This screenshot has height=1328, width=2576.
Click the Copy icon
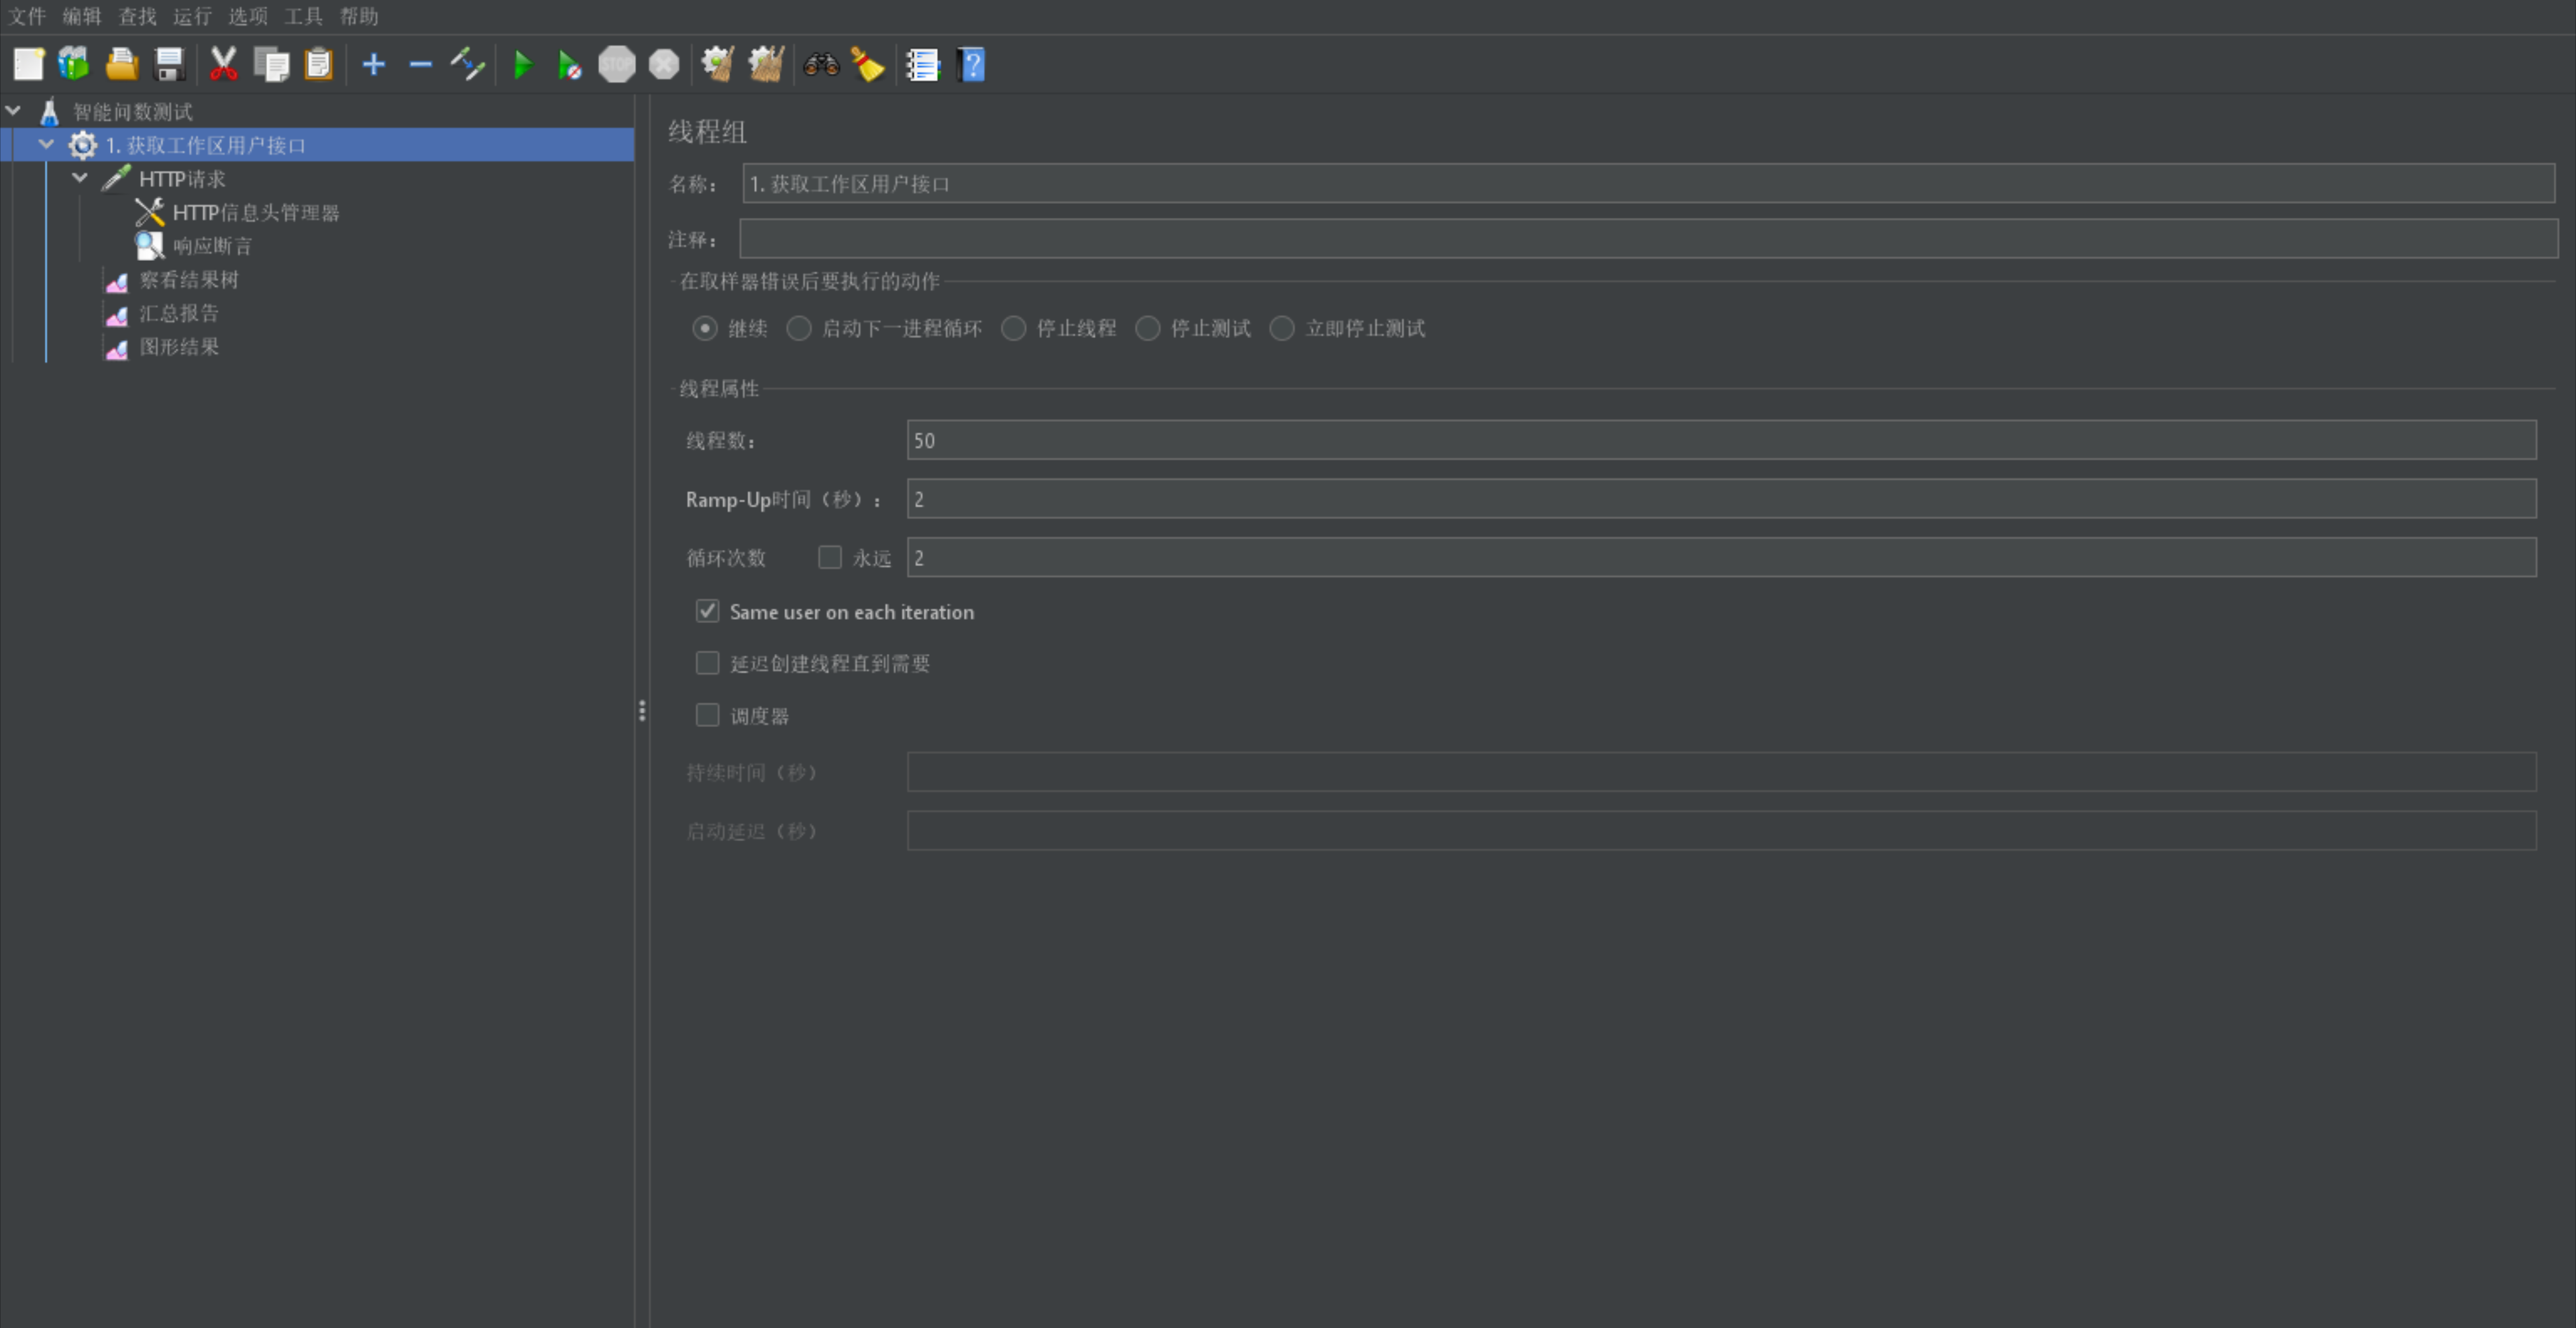point(271,65)
